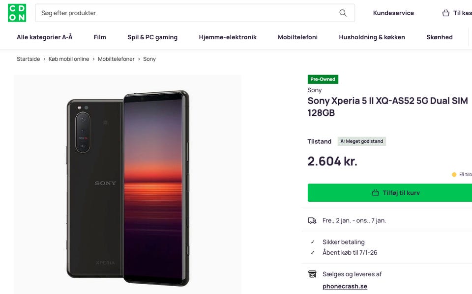Select the Film category
This screenshot has height=294, width=472.
pos(100,37)
